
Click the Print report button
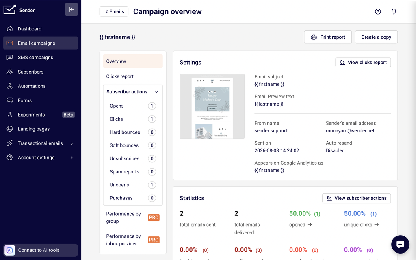pos(328,37)
